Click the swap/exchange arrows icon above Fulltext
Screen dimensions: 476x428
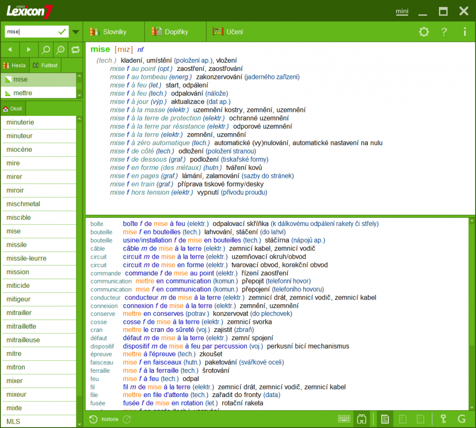pos(76,49)
